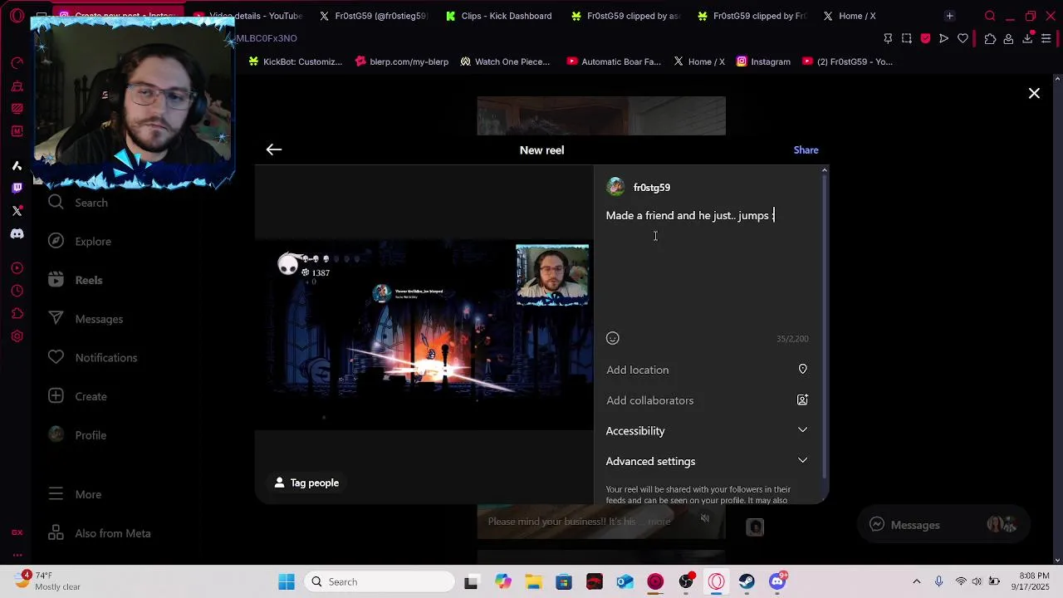Screen dimensions: 1063x598
Task: Click the Tag people button
Action: pos(306,483)
